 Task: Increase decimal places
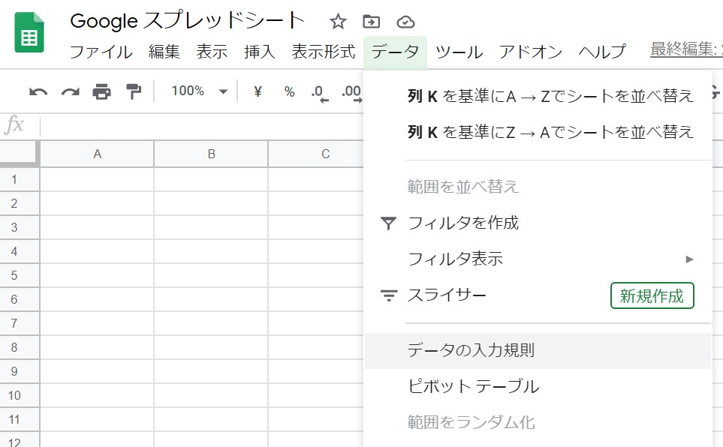pyautogui.click(x=352, y=93)
